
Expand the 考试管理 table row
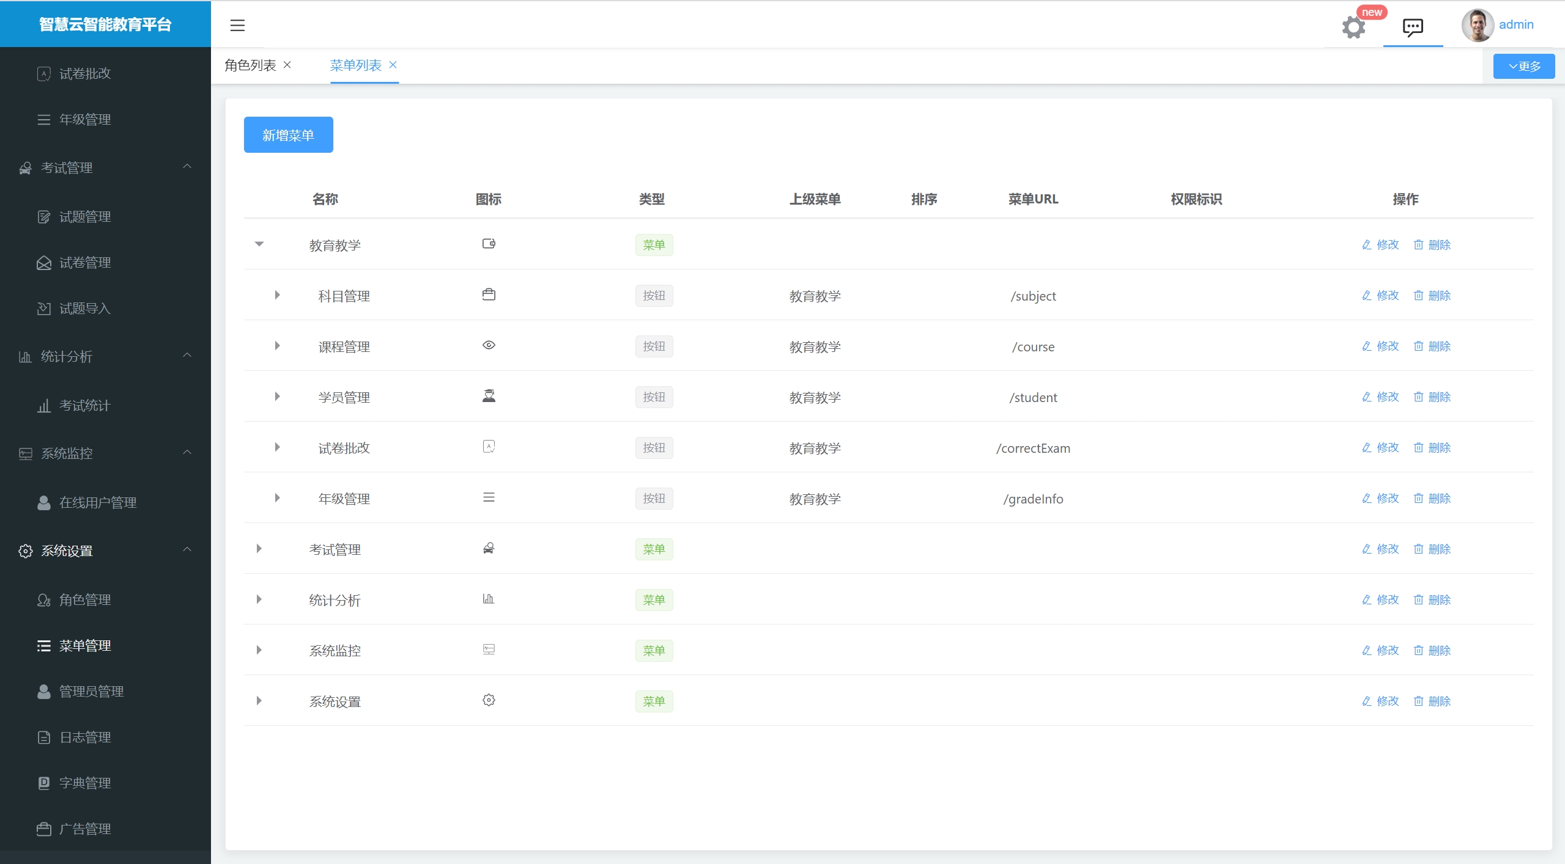click(x=259, y=549)
